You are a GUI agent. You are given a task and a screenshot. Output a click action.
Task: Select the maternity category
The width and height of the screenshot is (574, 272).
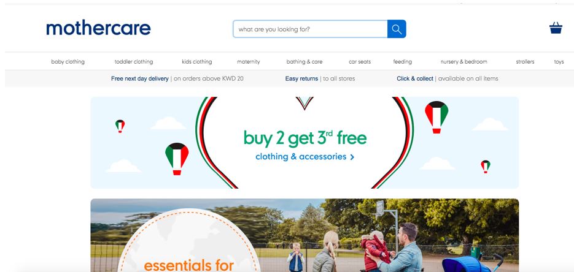[249, 62]
